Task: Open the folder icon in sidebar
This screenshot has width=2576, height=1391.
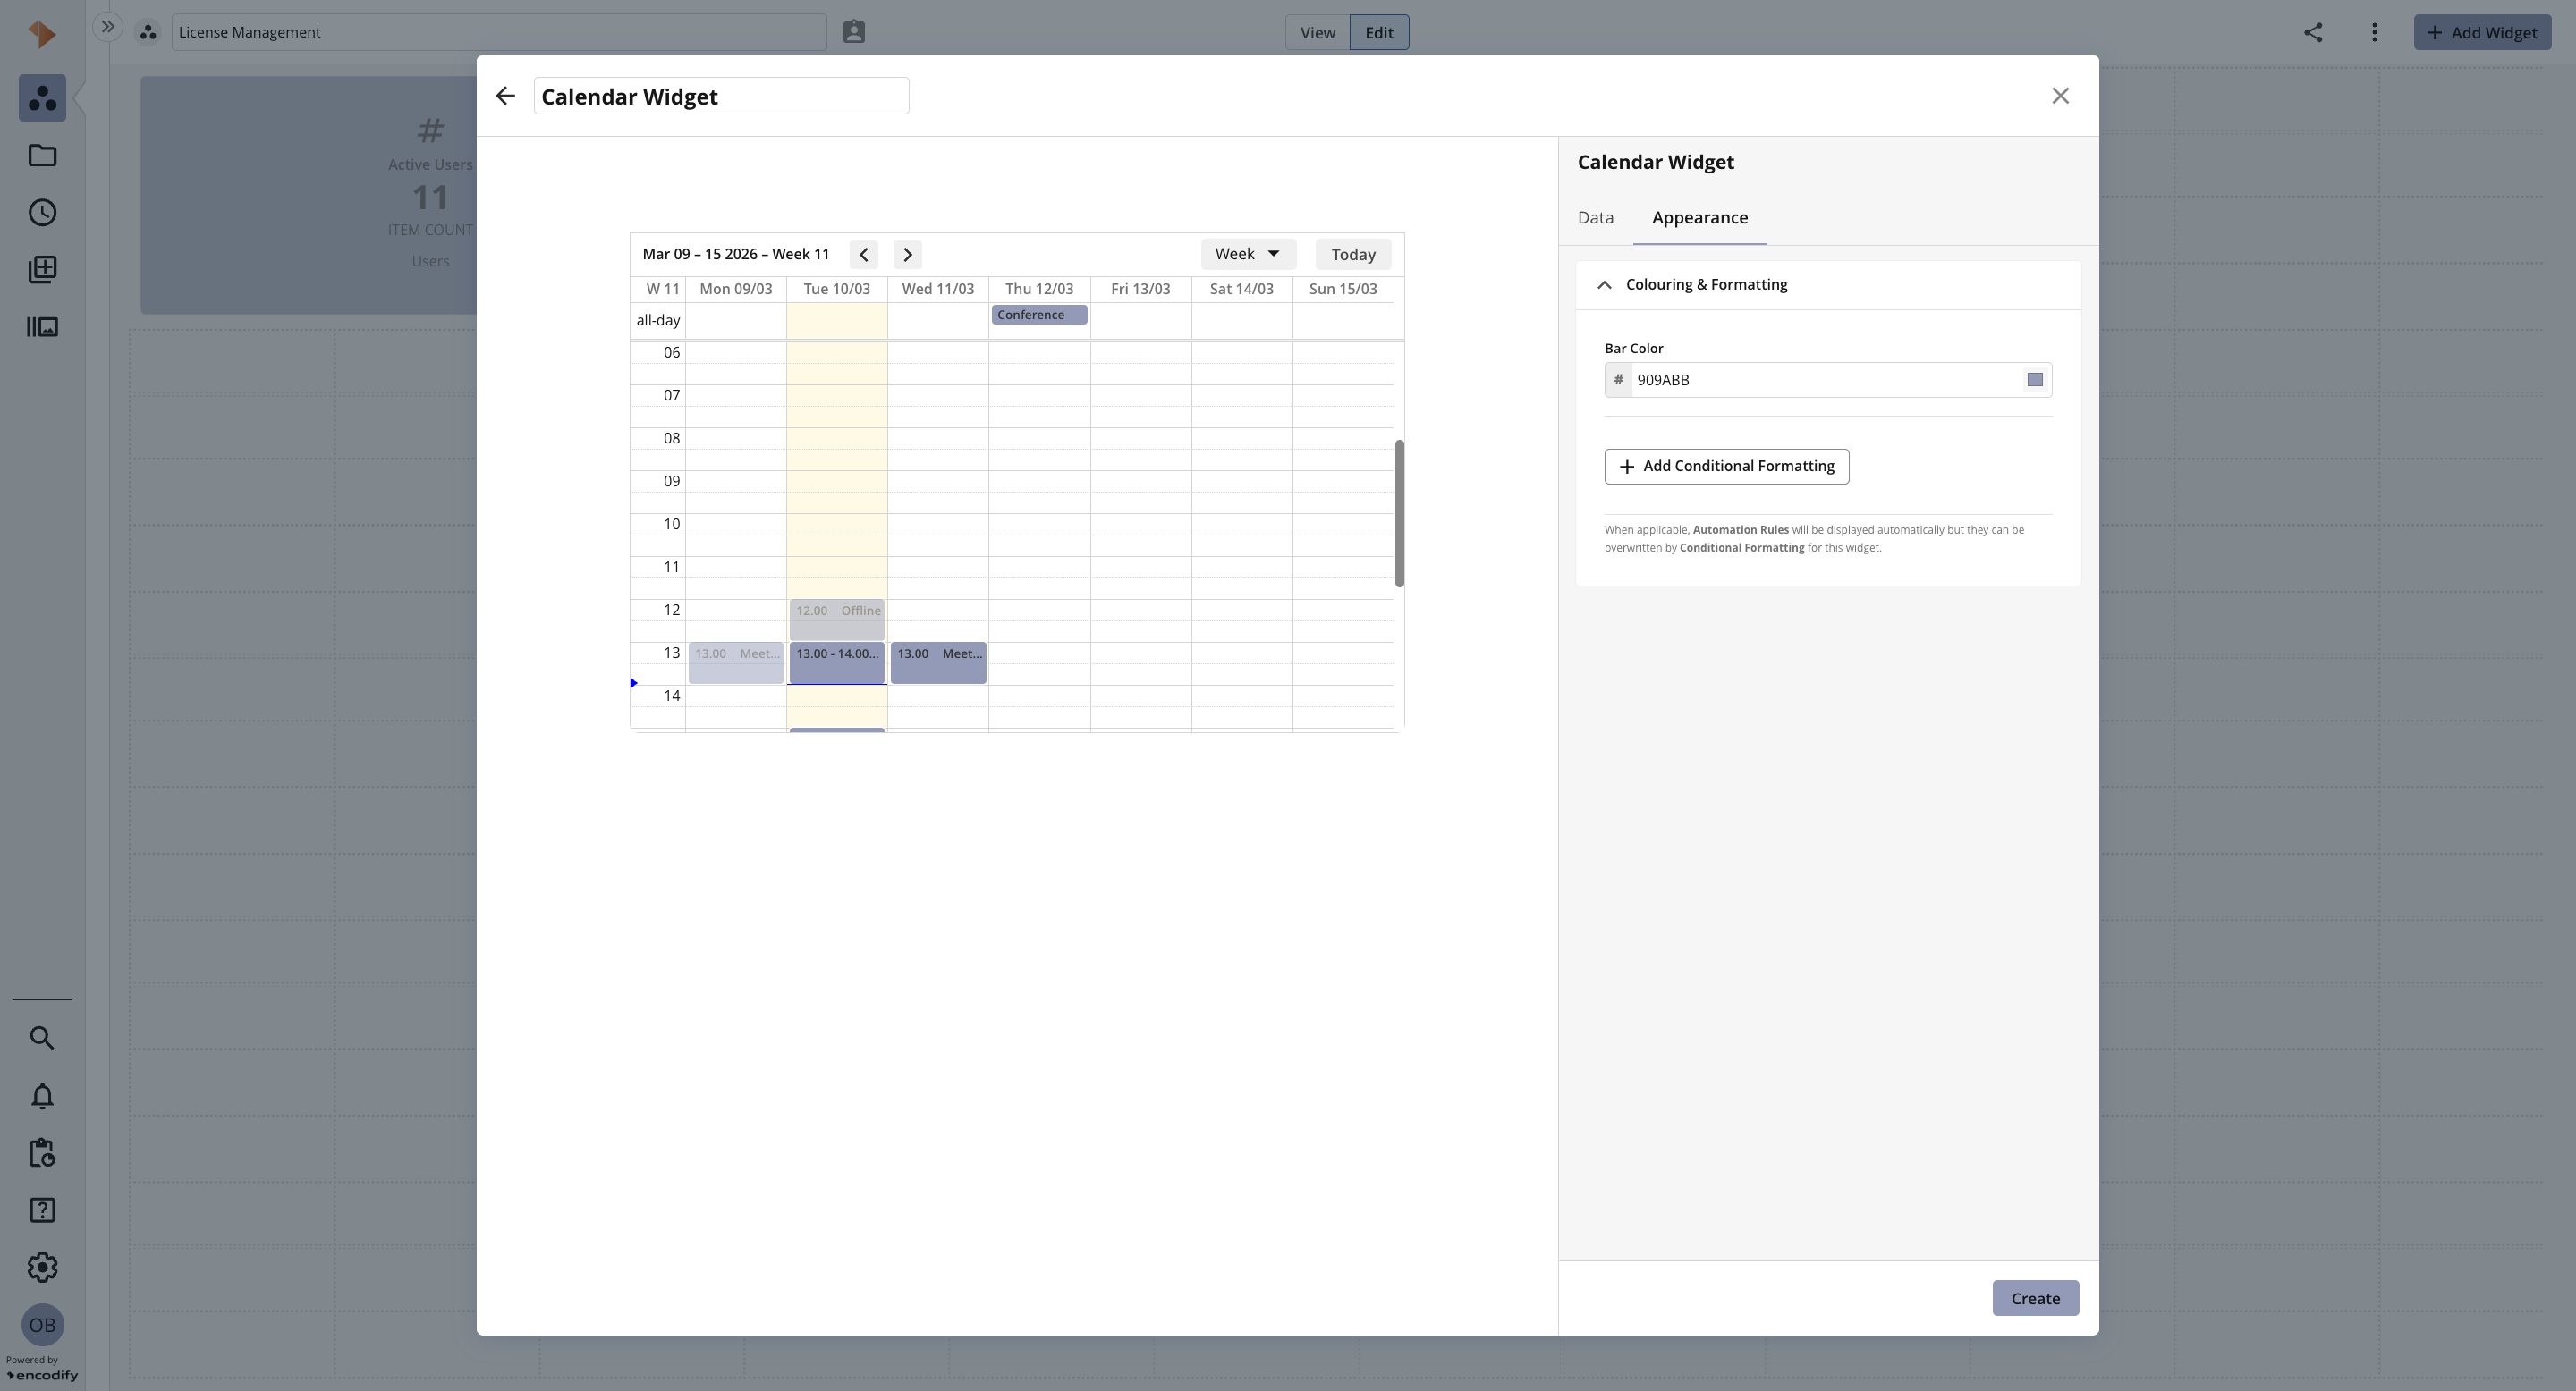Action: click(x=42, y=155)
